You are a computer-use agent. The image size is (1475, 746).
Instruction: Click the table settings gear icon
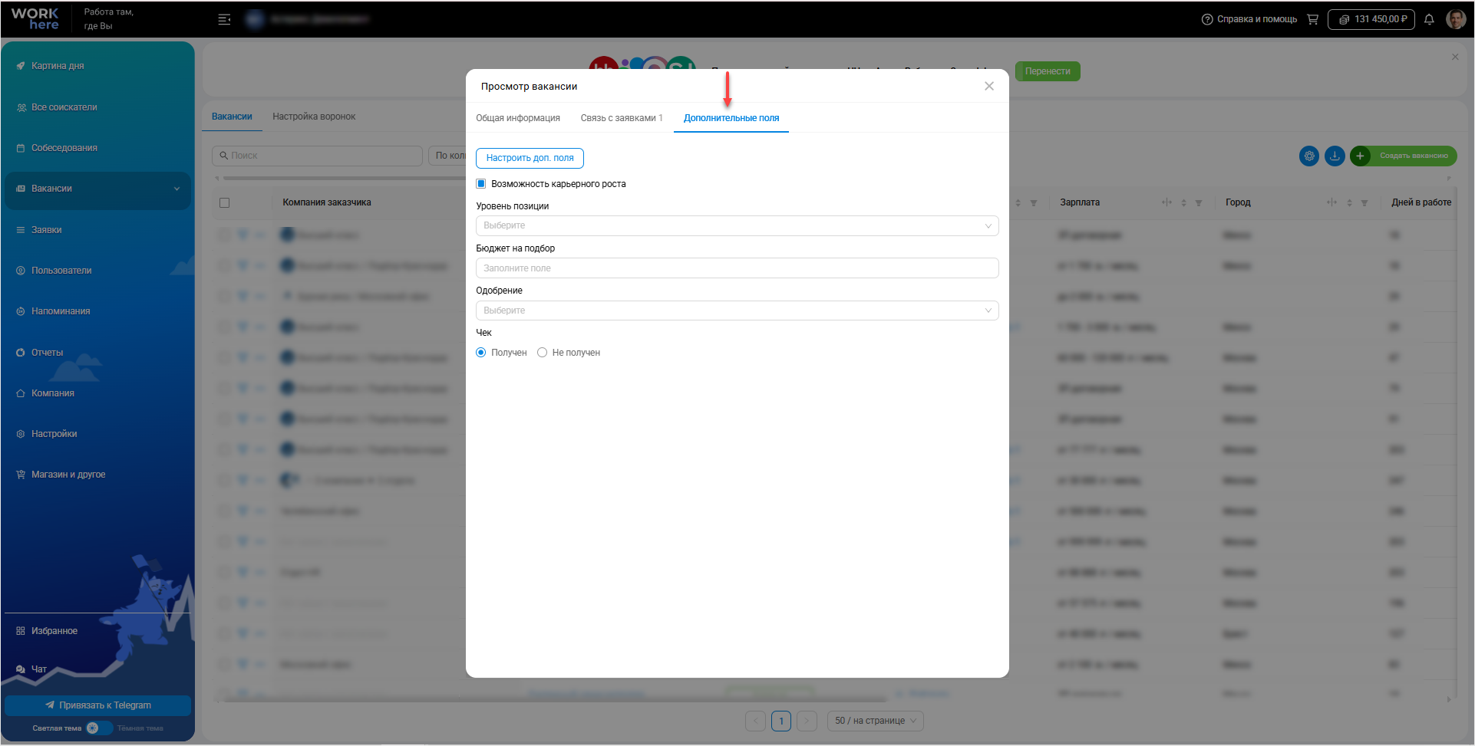click(1309, 156)
